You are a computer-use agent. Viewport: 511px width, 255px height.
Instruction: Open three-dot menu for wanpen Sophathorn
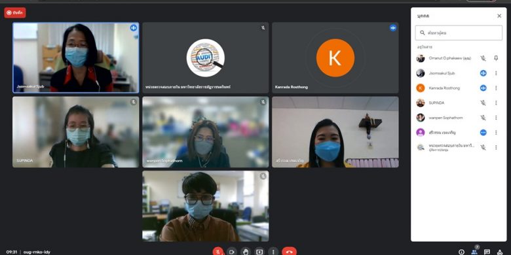[x=496, y=118]
